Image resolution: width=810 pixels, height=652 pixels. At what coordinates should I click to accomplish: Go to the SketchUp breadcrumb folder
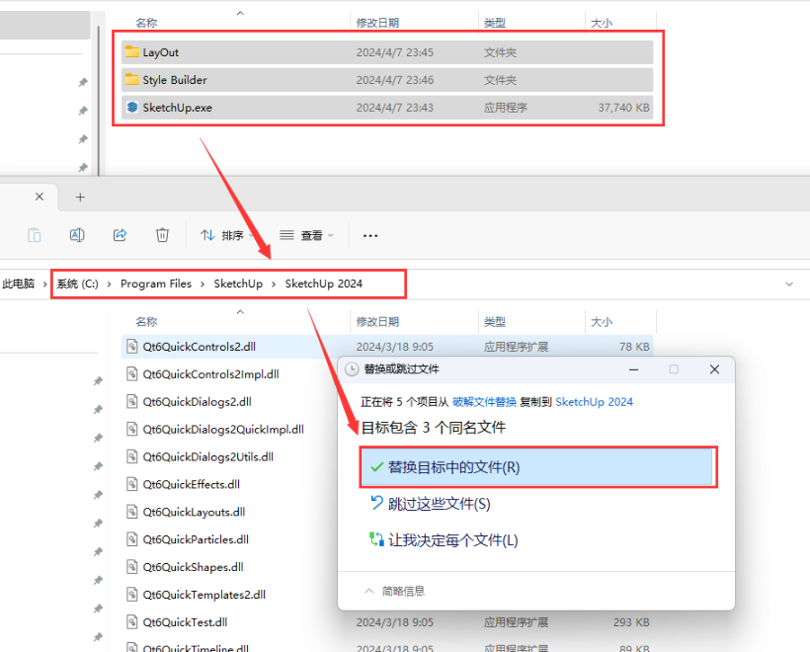(238, 284)
